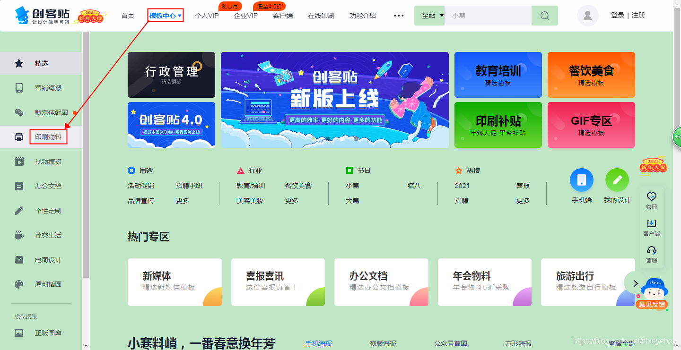
Task: Click the 客服 headset icon
Action: coord(652,250)
